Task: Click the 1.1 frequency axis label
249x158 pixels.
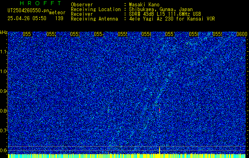Action: pyautogui.click(x=4, y=52)
